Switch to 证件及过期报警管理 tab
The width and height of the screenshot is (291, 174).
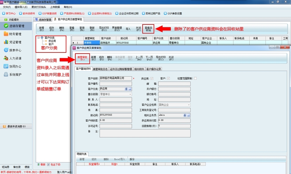point(121,69)
